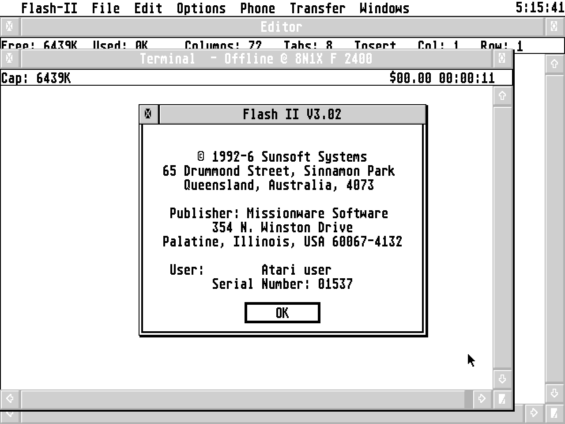This screenshot has width=565, height=424.
Task: Click the Sunsoft Systems copyright line
Action: 282,156
